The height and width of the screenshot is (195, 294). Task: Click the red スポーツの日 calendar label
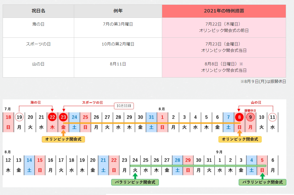coord(93,103)
